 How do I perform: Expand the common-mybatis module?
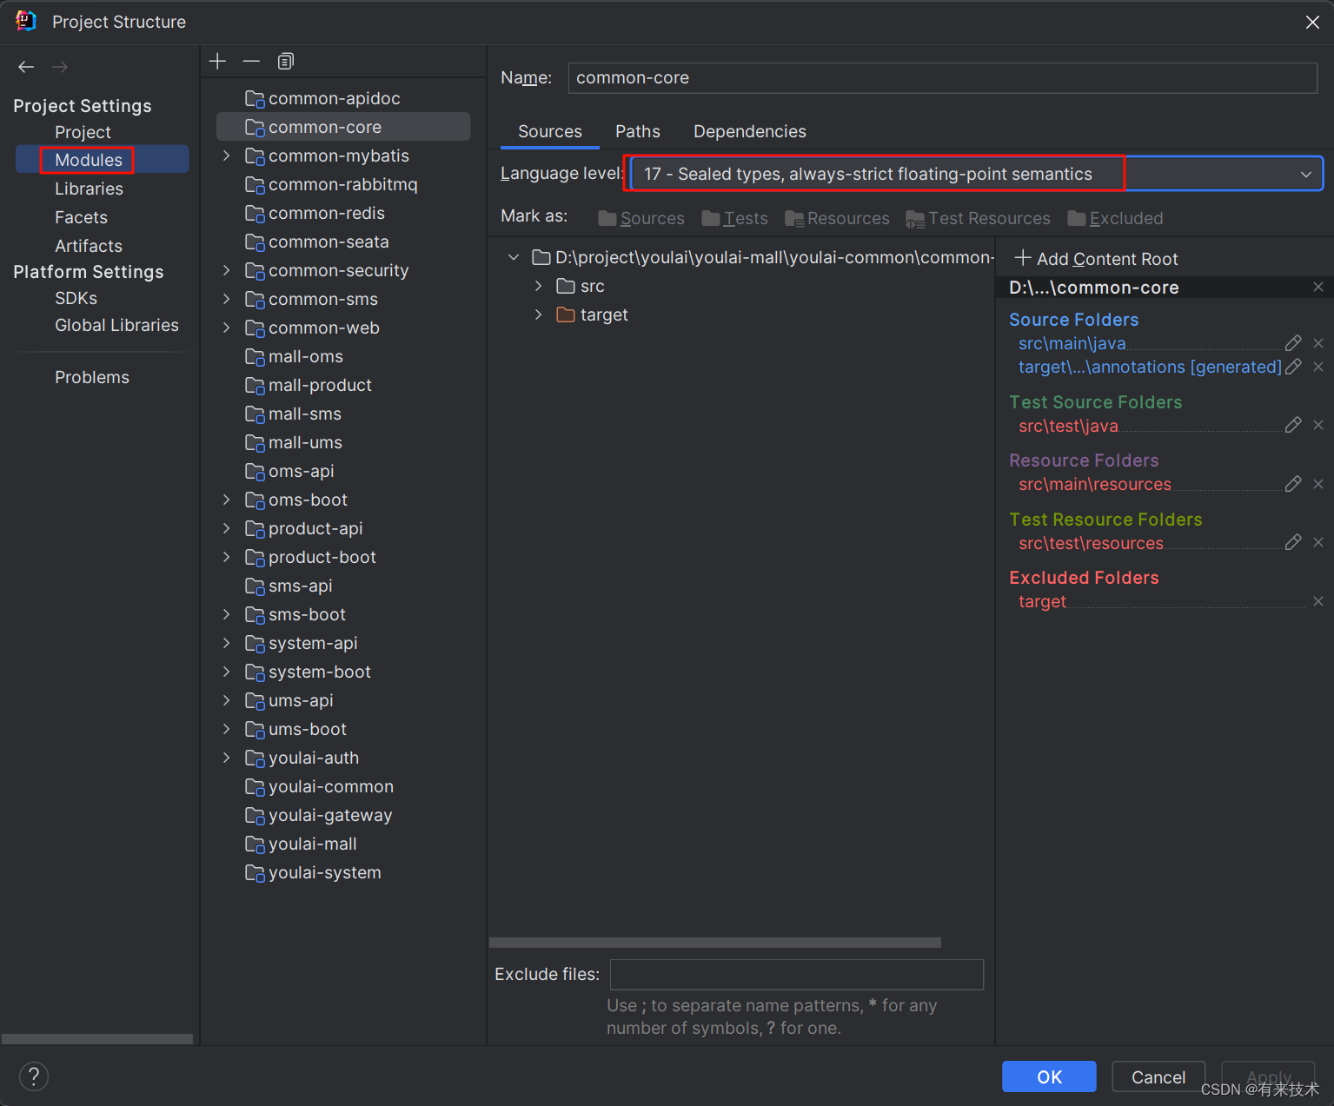(x=227, y=156)
